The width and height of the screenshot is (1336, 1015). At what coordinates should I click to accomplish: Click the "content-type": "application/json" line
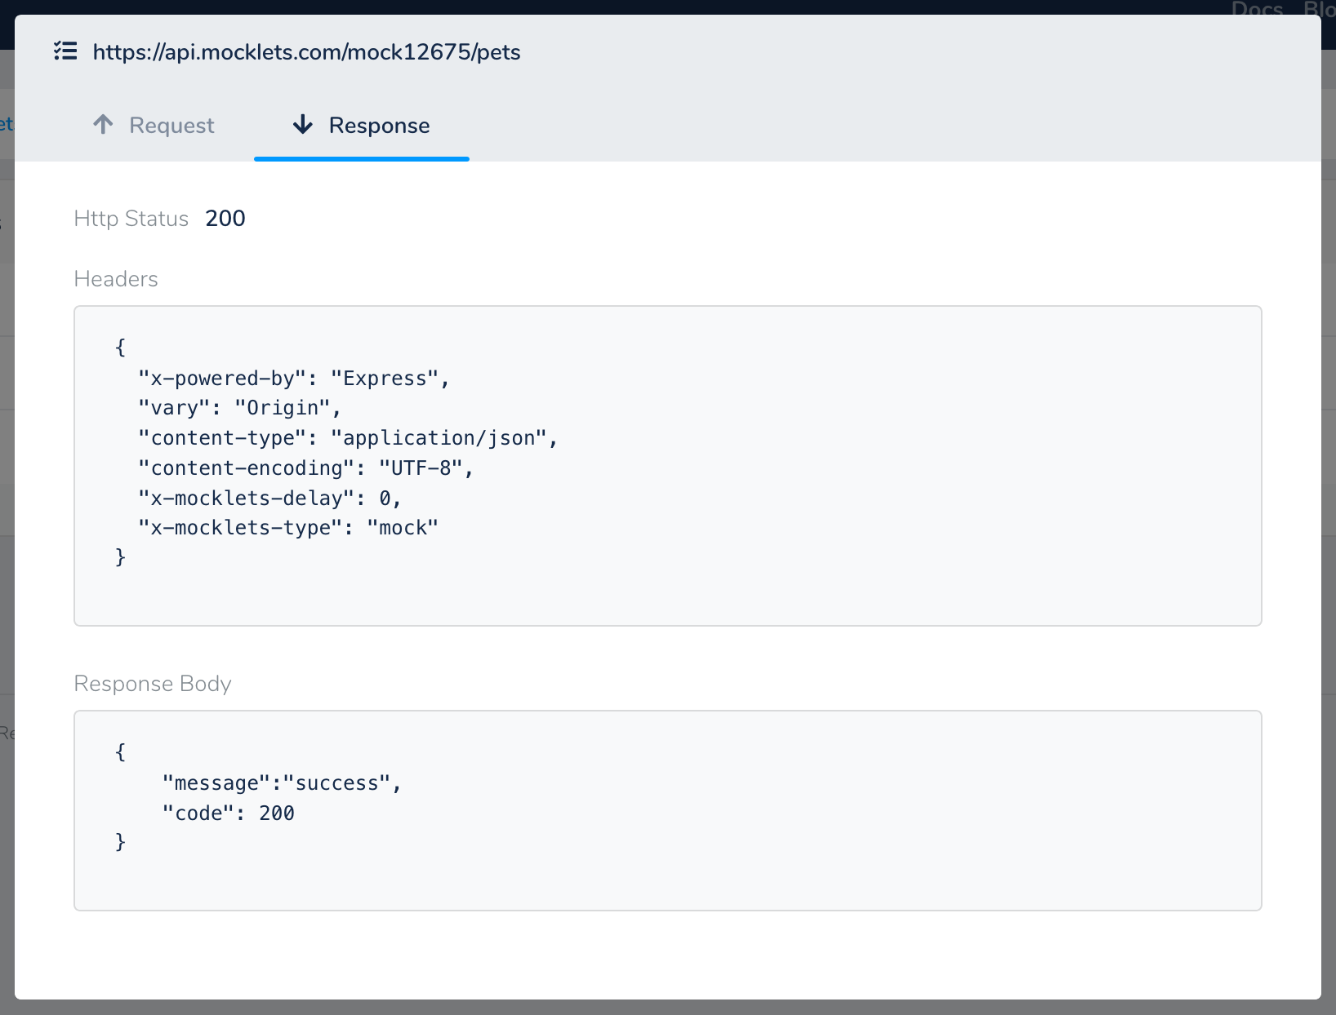point(349,438)
